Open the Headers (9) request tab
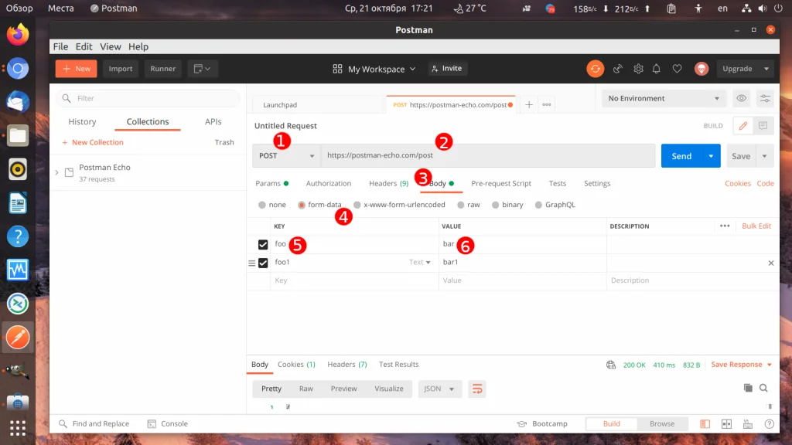Viewport: 792px width, 445px height. click(388, 183)
